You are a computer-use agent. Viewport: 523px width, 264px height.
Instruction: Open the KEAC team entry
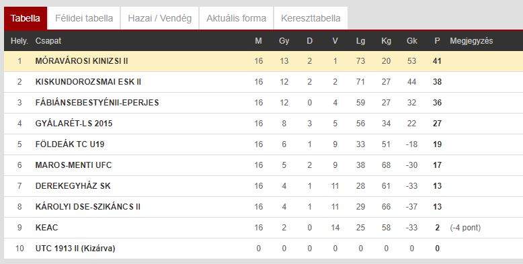(46, 228)
